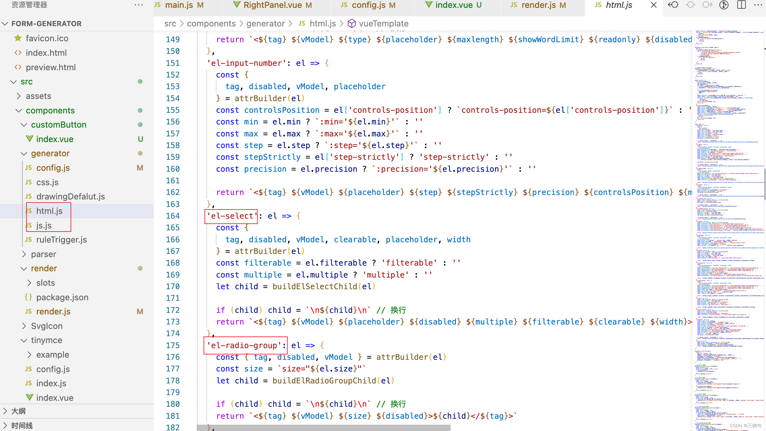The width and height of the screenshot is (766, 431).
Task: Expand the assets folder
Action: click(x=38, y=96)
